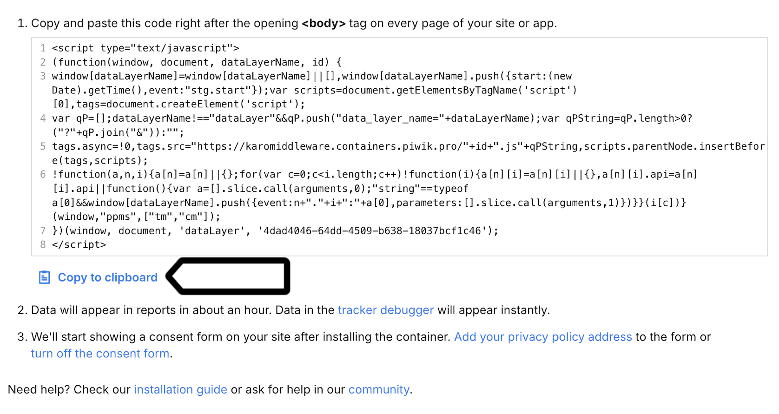Click the text 'Need help? Check our'
This screenshot has height=414, width=779.
tap(69, 389)
